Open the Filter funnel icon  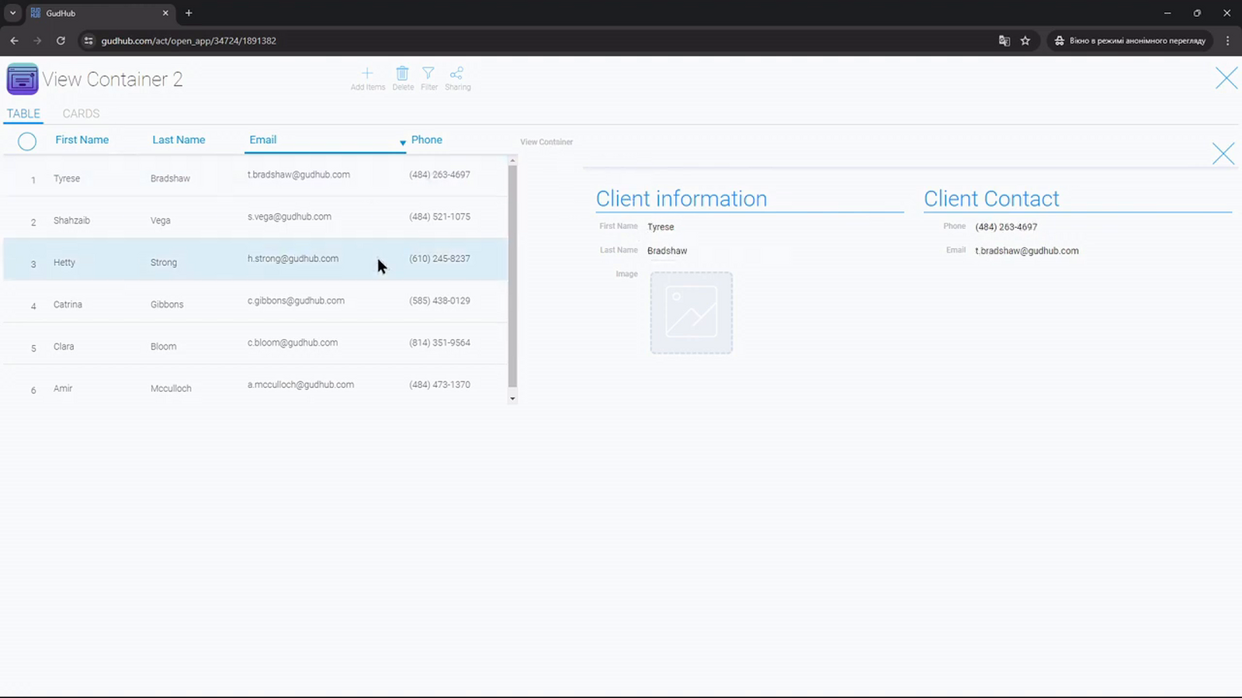(428, 73)
